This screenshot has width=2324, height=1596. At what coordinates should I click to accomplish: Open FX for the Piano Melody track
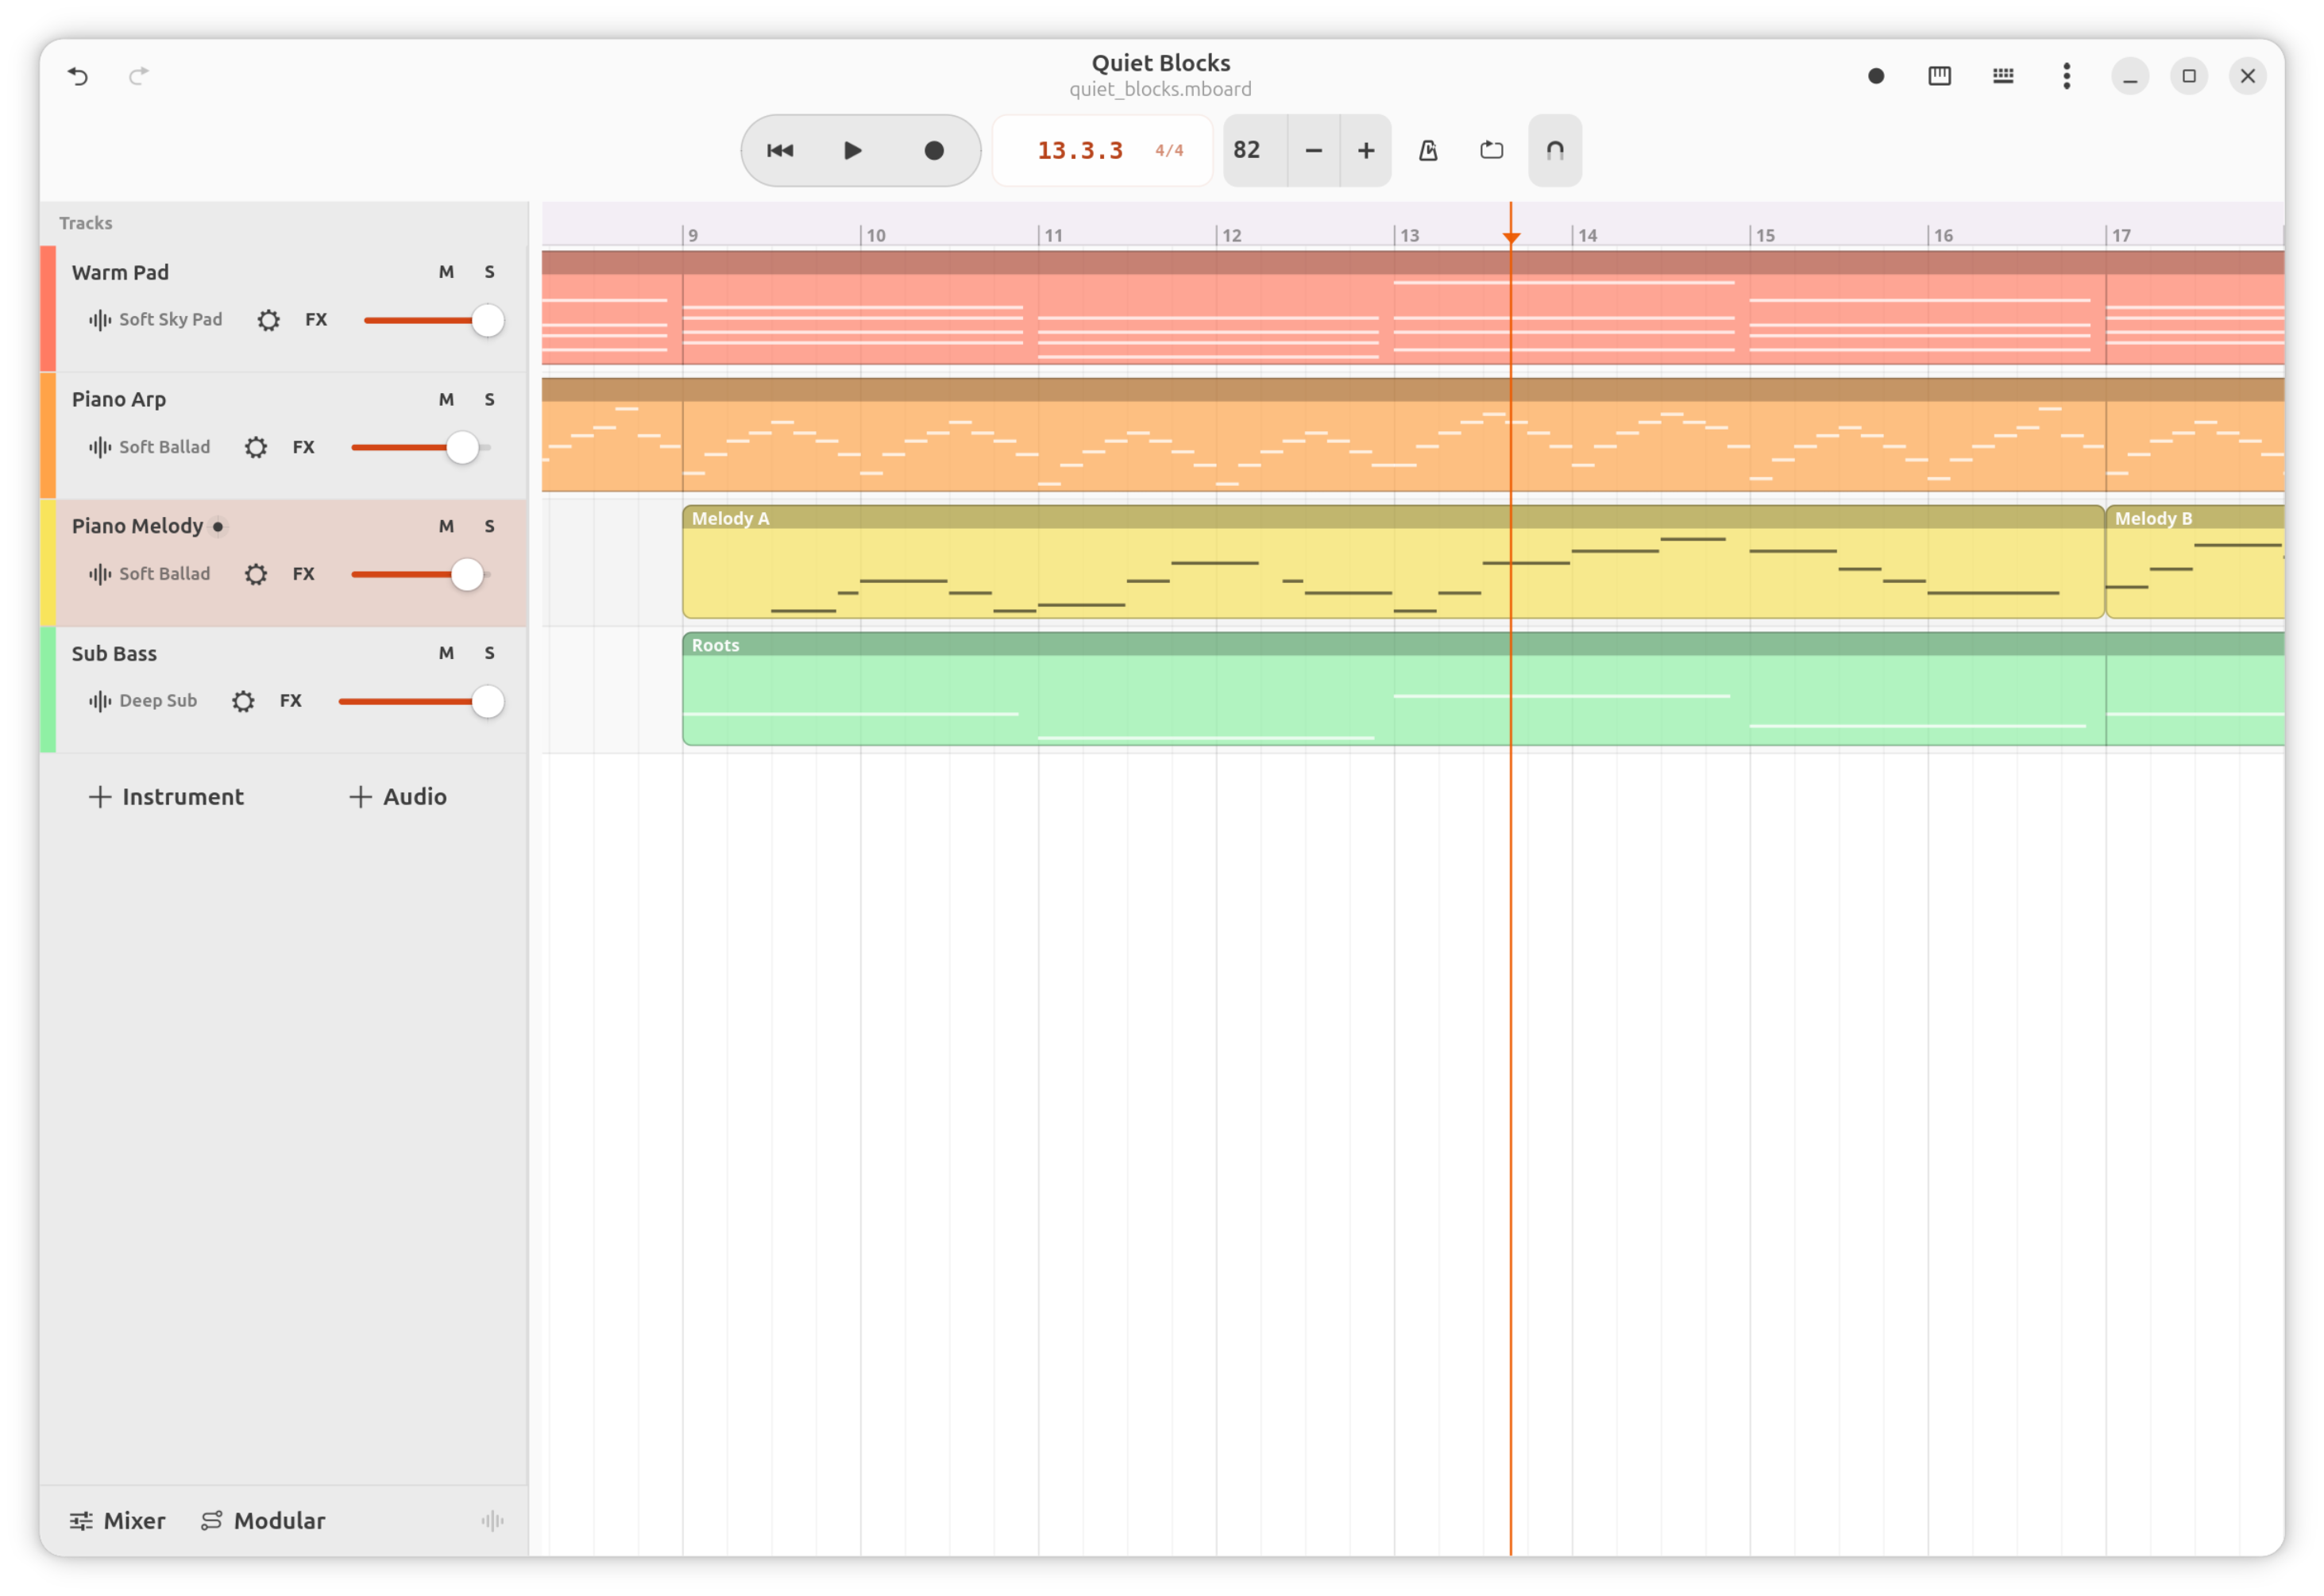click(x=303, y=574)
